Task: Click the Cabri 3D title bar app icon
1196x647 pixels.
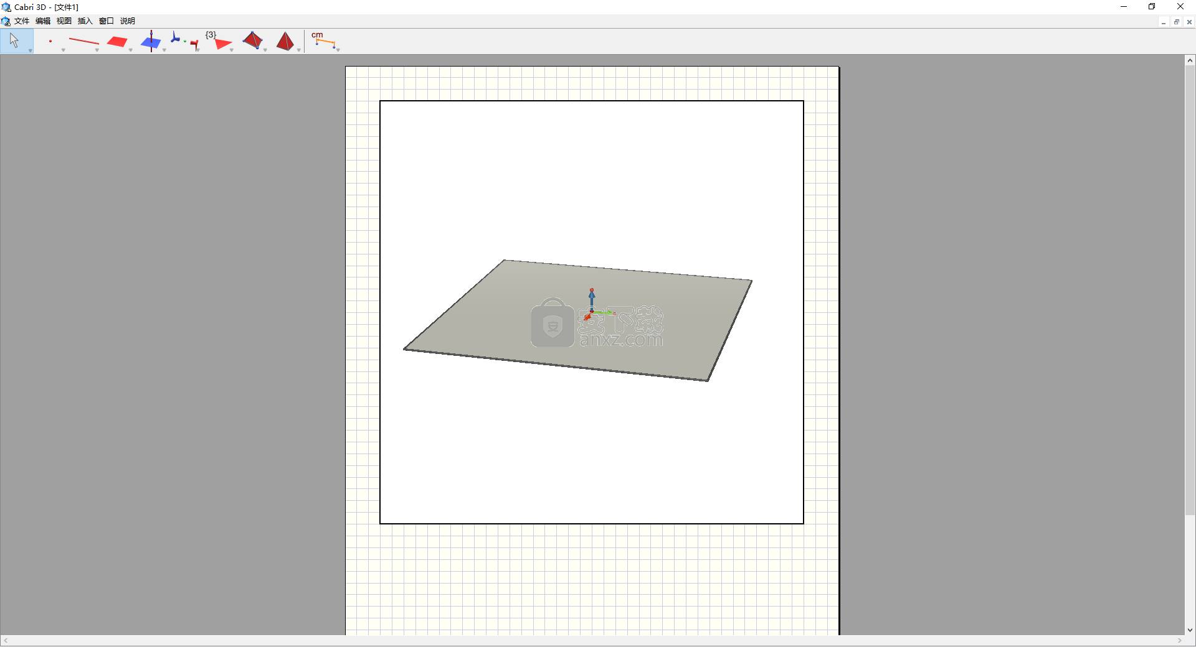Action: coord(6,7)
